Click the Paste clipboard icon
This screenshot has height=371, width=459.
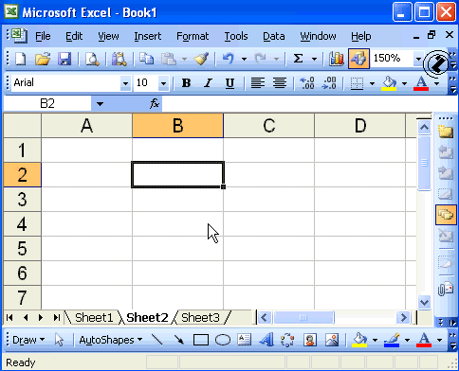169,59
